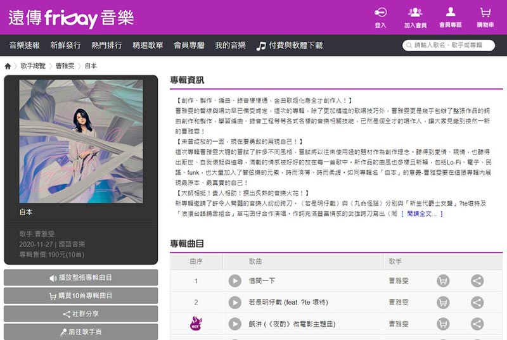Click singer 曹雅雯 in track 2 row
This screenshot has height=340, width=507.
click(399, 303)
